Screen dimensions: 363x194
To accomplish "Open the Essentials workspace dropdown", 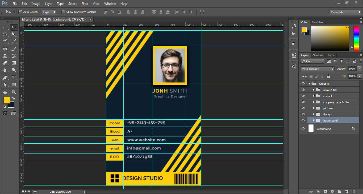I will (345, 12).
